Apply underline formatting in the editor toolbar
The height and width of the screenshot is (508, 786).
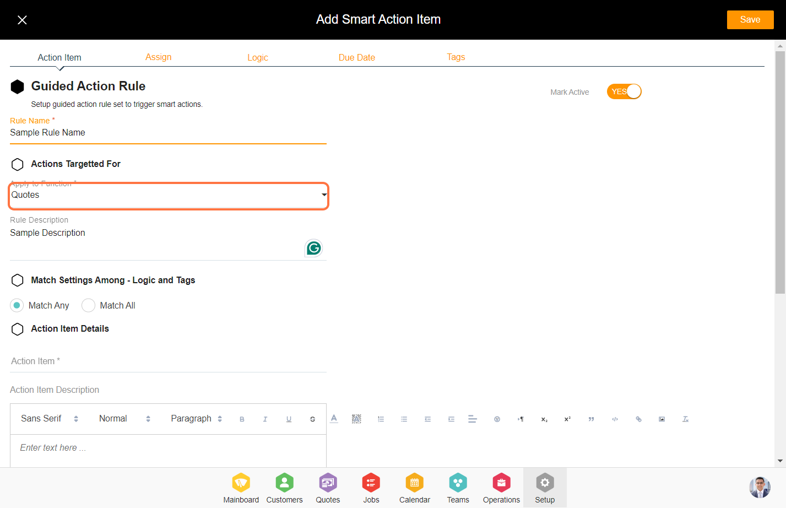click(289, 419)
